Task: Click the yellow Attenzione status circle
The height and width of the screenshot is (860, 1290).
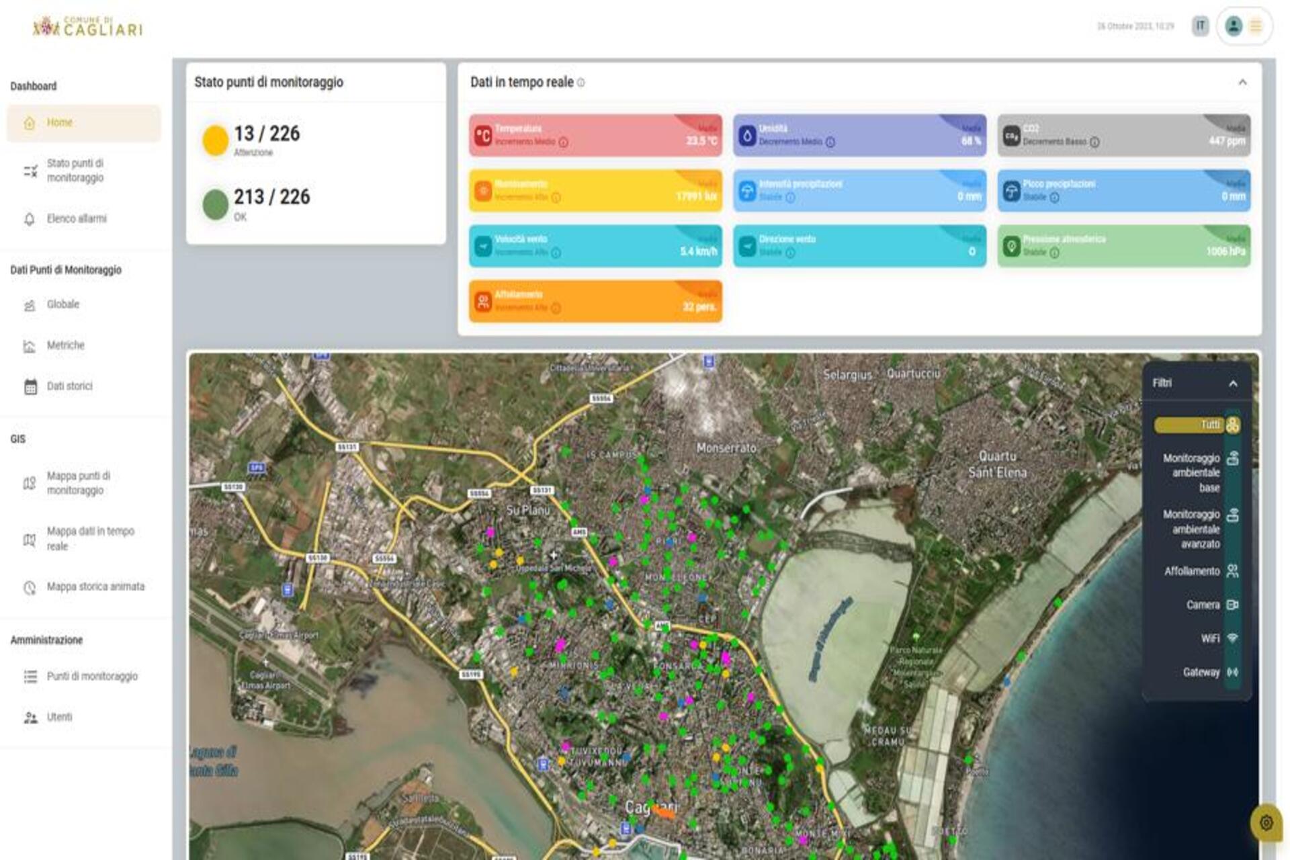Action: tap(216, 140)
